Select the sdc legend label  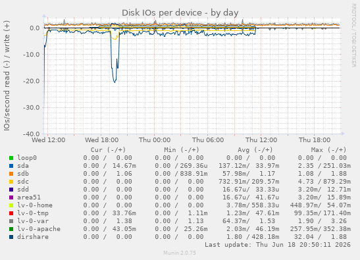coord(23,182)
